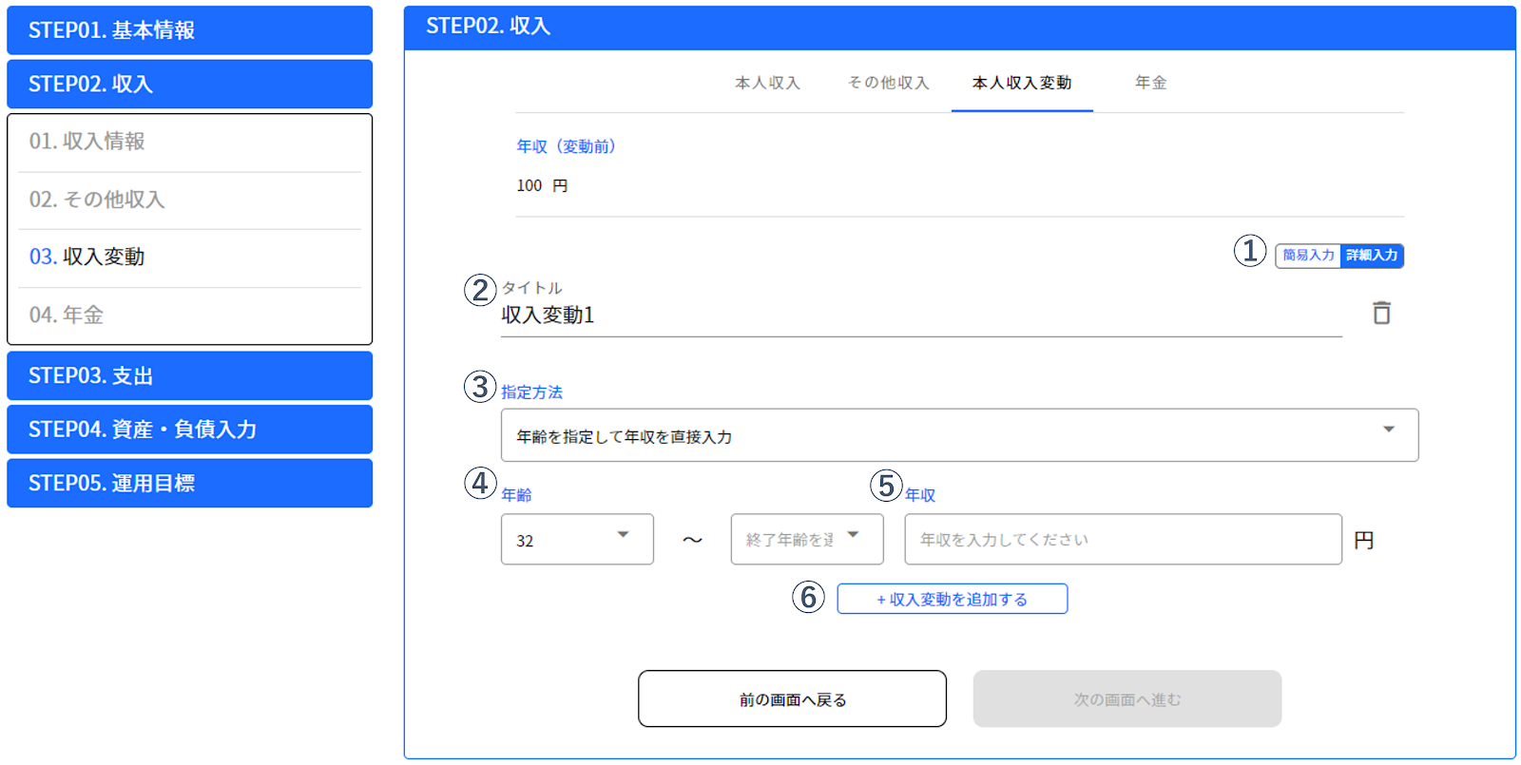Open STEP03. 支出 in the sidebar

[x=190, y=375]
